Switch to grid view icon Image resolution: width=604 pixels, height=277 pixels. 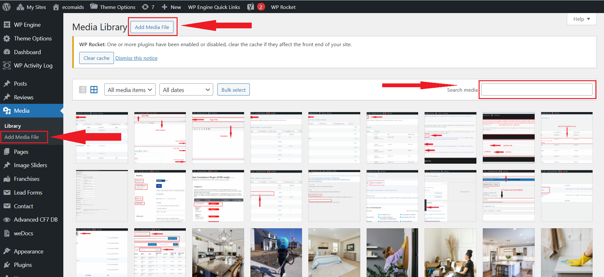pos(94,90)
